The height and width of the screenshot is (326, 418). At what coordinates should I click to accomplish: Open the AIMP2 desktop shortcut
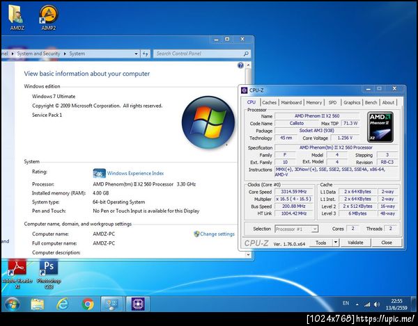click(49, 17)
